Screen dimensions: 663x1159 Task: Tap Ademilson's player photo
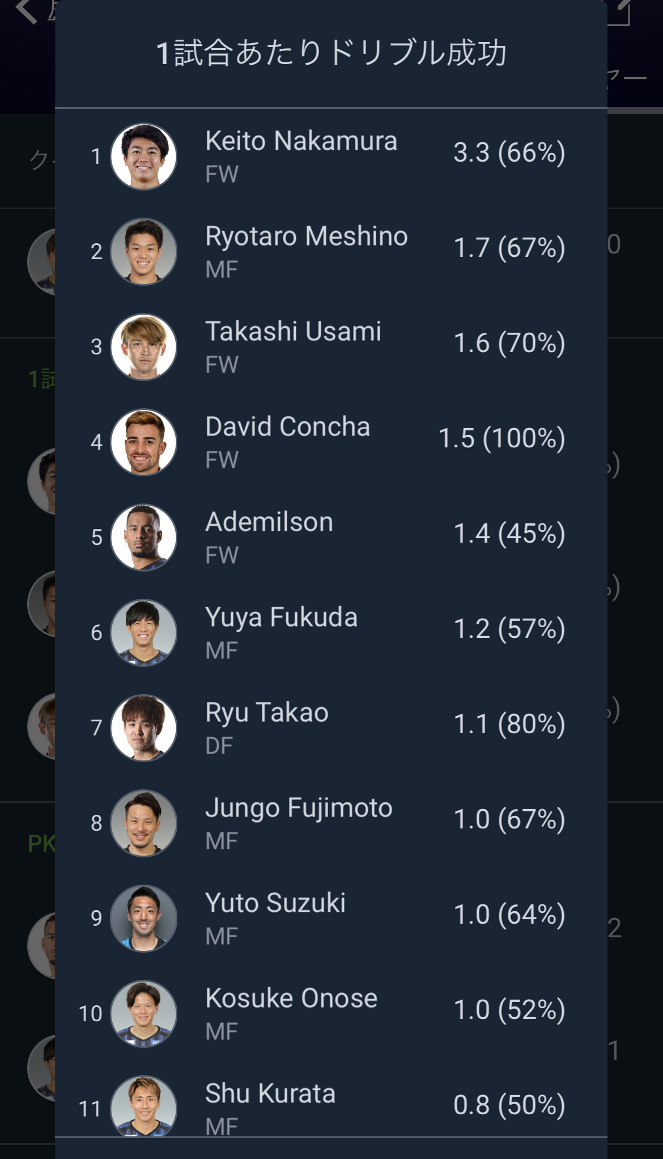point(143,538)
